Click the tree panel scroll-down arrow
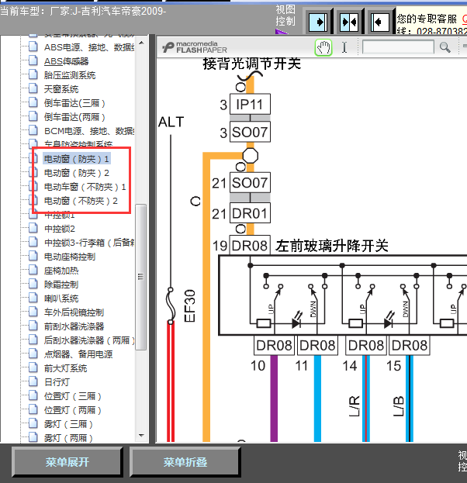The height and width of the screenshot is (483, 467). point(141,436)
